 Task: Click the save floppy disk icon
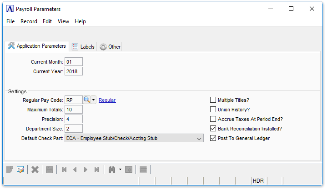tap(50, 170)
